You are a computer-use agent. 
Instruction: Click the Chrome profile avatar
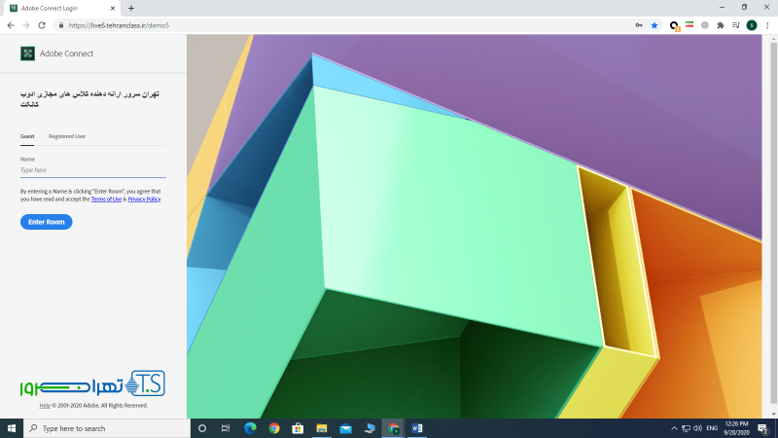click(x=752, y=25)
